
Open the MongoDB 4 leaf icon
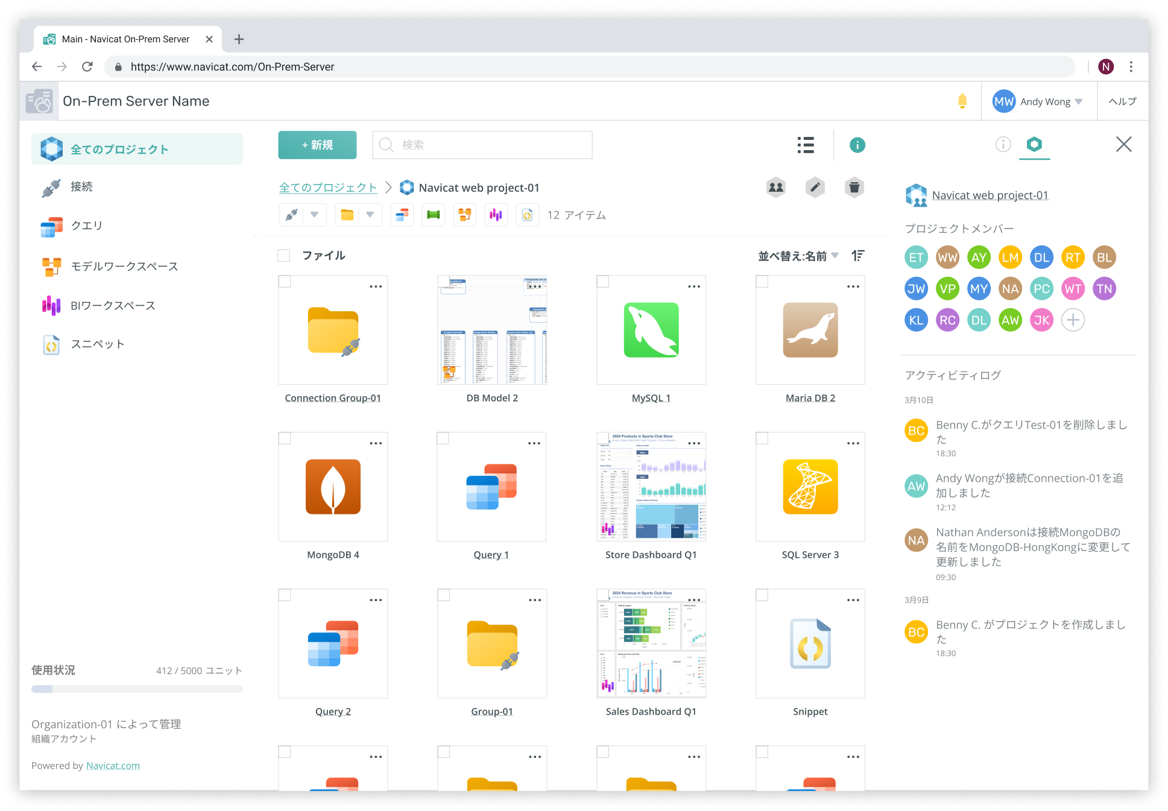click(x=333, y=487)
